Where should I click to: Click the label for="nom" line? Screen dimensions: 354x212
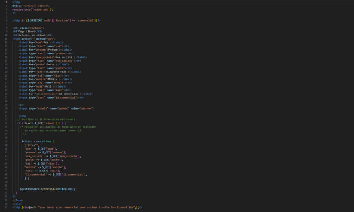tap(41, 42)
